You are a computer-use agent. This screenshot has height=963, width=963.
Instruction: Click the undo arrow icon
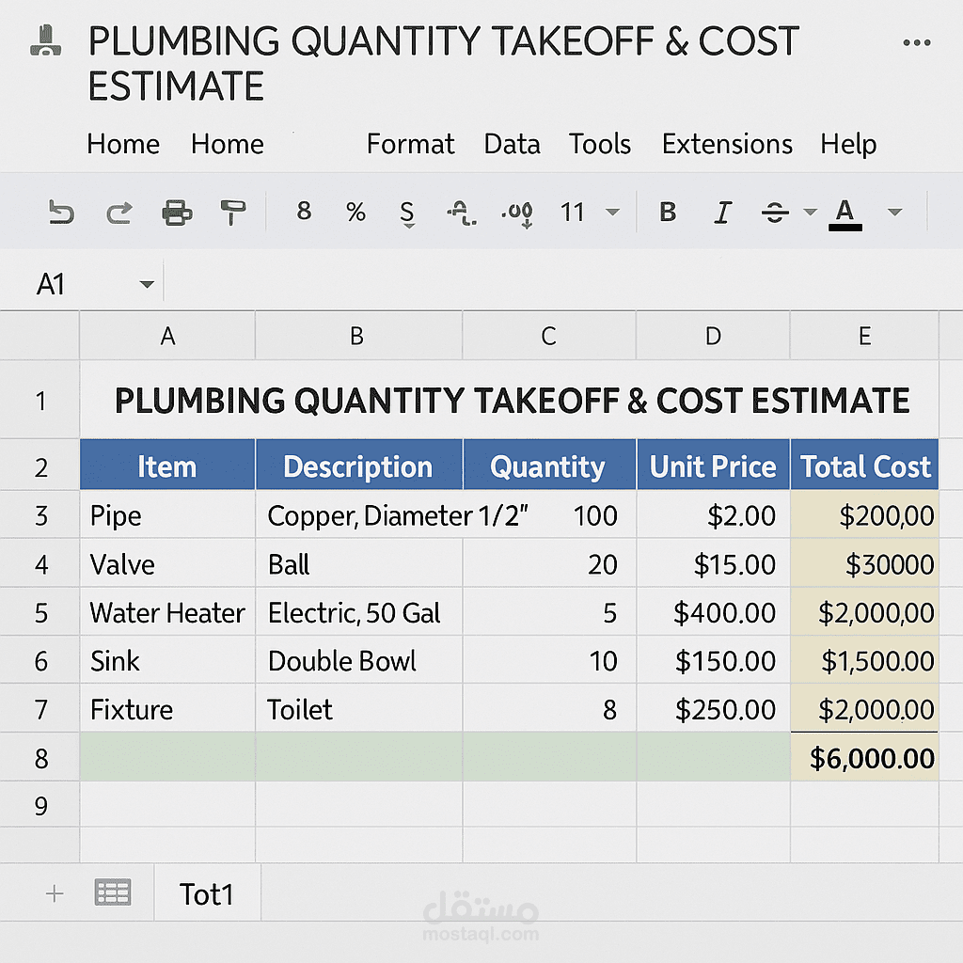pos(61,213)
